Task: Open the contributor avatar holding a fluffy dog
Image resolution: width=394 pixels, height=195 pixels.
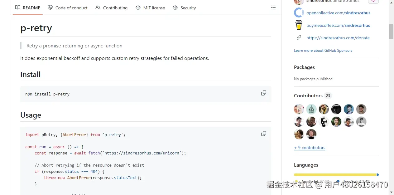Action: click(299, 134)
